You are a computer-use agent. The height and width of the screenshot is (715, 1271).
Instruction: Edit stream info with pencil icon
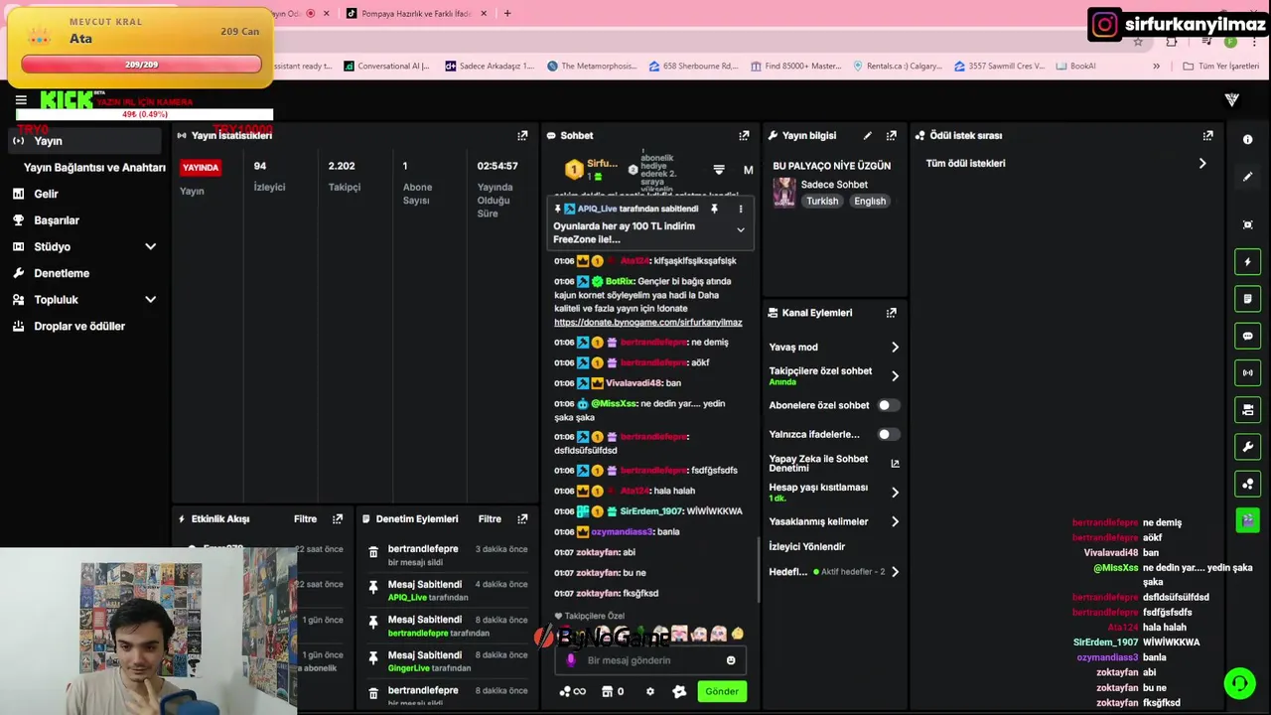tap(868, 135)
